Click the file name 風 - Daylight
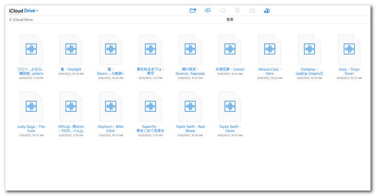Screen dimensions: 376x196 [x=71, y=70]
